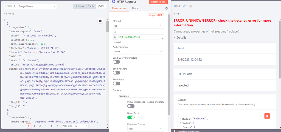Click the Output info icon
Viewport: 281px width, 132px height.
(190, 6)
